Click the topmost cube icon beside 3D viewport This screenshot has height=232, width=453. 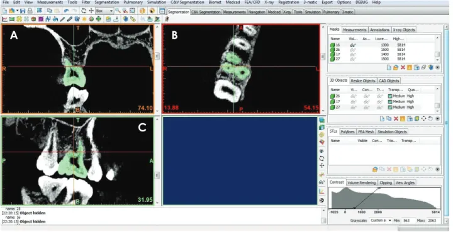[322, 120]
